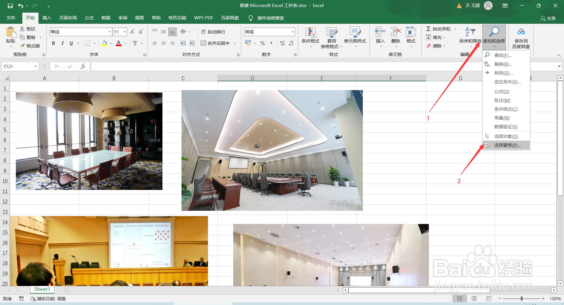Toggle middle vertical alignment
The width and height of the screenshot is (564, 305).
click(x=164, y=32)
